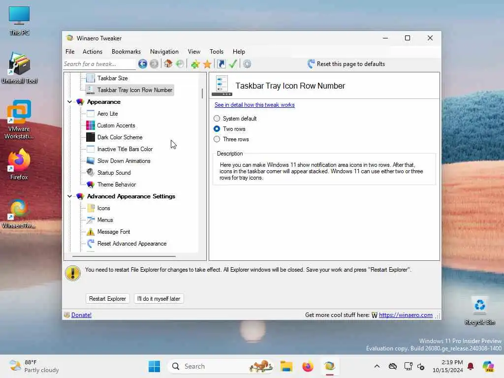Viewport: 504px width, 378px height.
Task: Select Taskbar Size tree item
Action: [113, 78]
